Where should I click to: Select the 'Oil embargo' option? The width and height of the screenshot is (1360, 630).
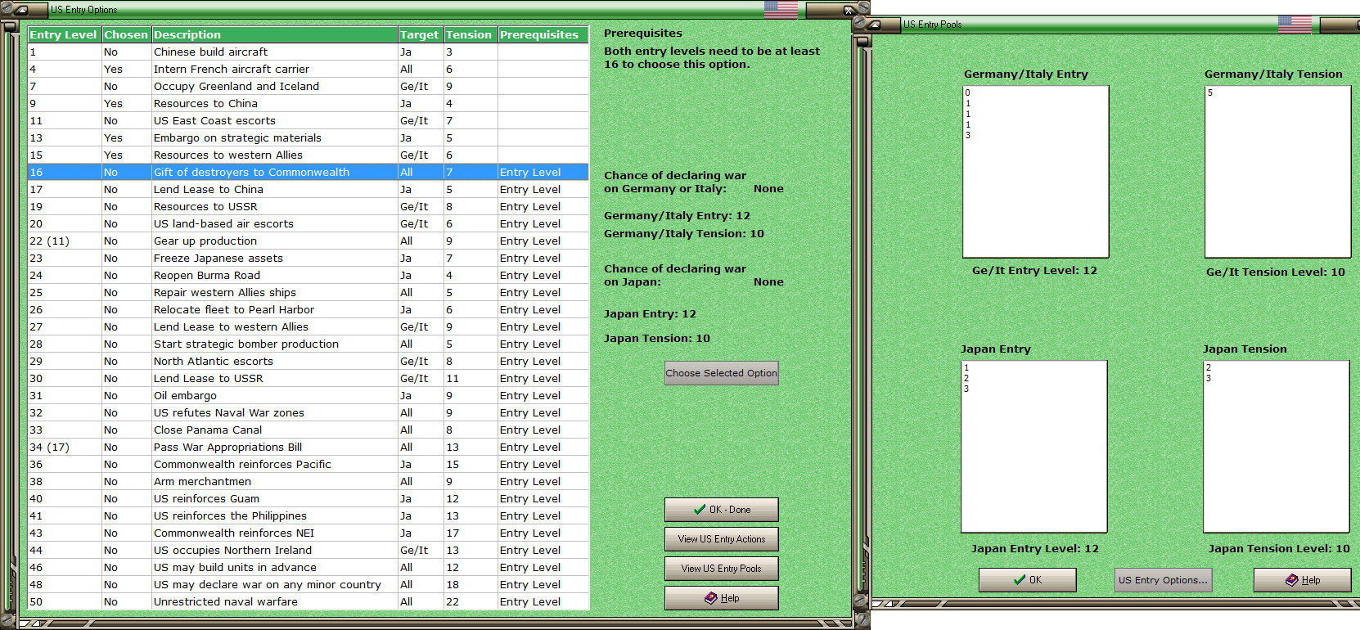(308, 395)
